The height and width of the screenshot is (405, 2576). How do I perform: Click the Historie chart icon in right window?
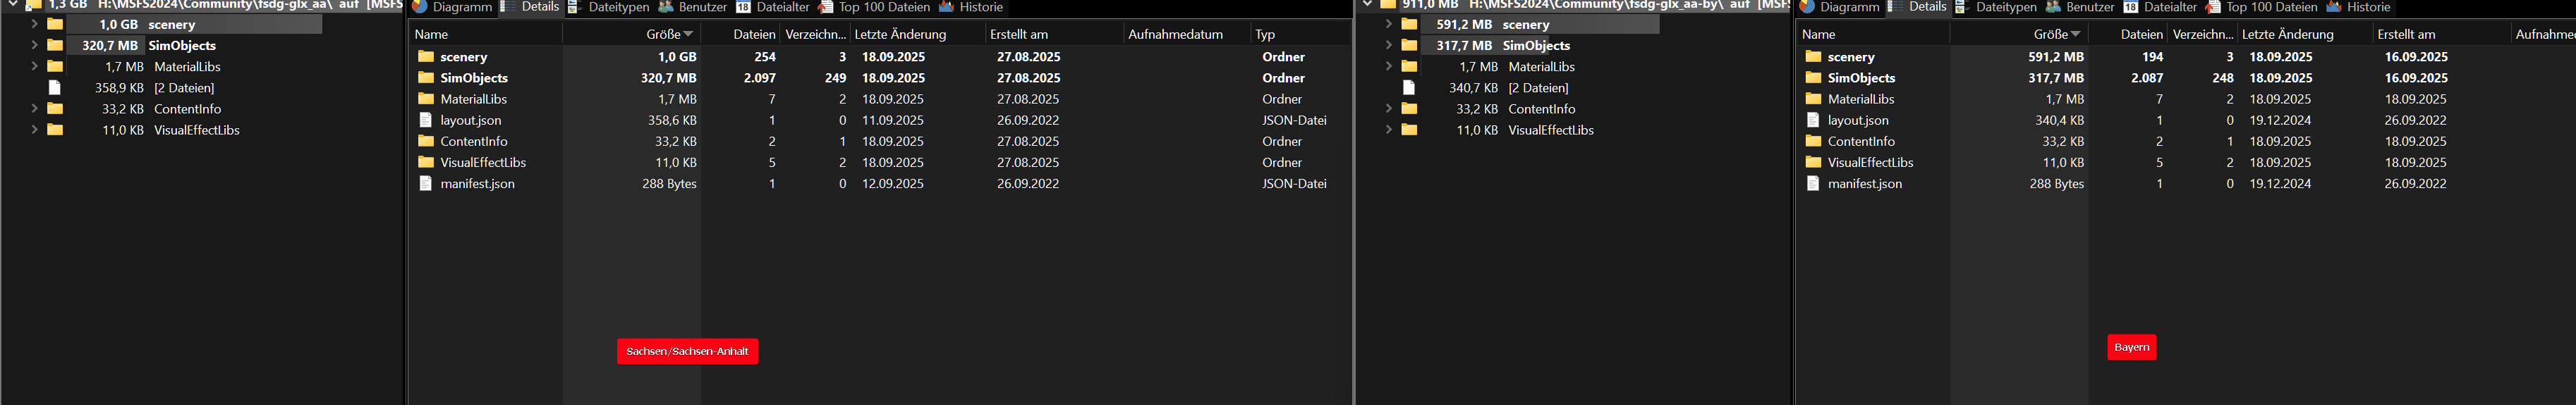coord(2333,7)
